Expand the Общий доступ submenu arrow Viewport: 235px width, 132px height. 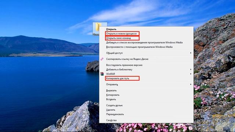191,53
